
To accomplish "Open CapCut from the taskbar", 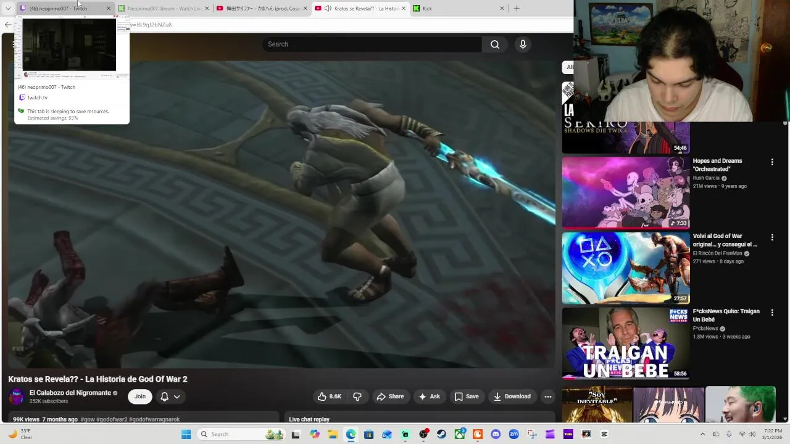I will [604, 434].
